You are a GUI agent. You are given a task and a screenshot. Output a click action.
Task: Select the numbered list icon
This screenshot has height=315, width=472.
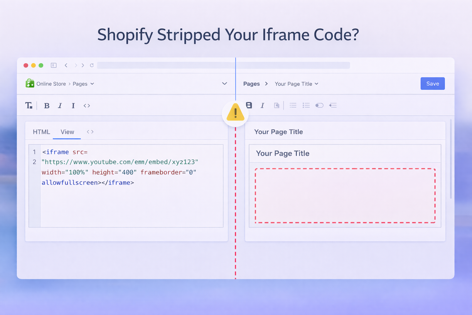[x=306, y=105]
